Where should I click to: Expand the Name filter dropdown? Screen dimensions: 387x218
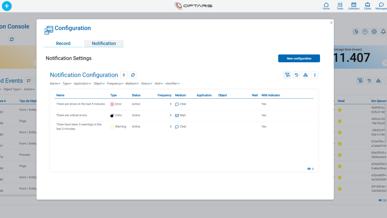coord(55,83)
